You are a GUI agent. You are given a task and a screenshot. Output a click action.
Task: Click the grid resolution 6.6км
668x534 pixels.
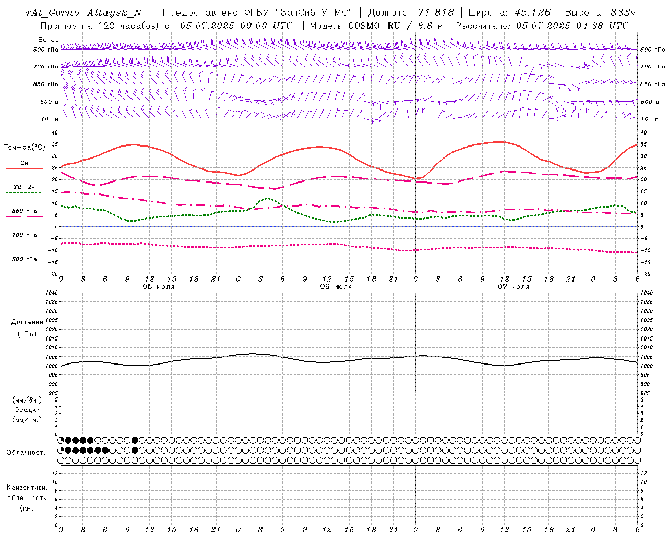[431, 26]
